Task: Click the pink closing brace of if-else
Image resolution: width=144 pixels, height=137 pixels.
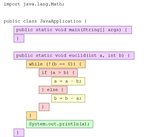Action: pyautogui.click(x=44, y=107)
